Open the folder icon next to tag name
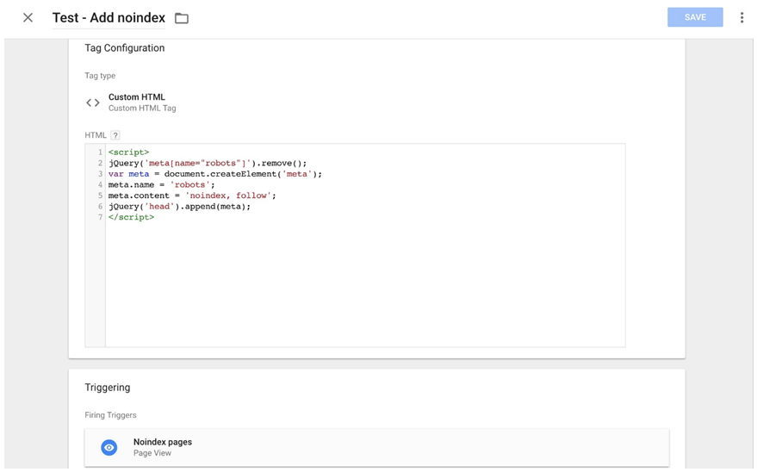Viewport: 757px width, 472px height. [x=182, y=18]
